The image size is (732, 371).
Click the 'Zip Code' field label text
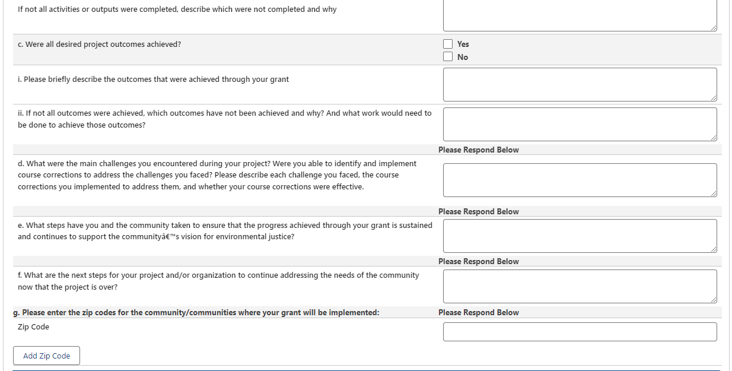point(33,327)
